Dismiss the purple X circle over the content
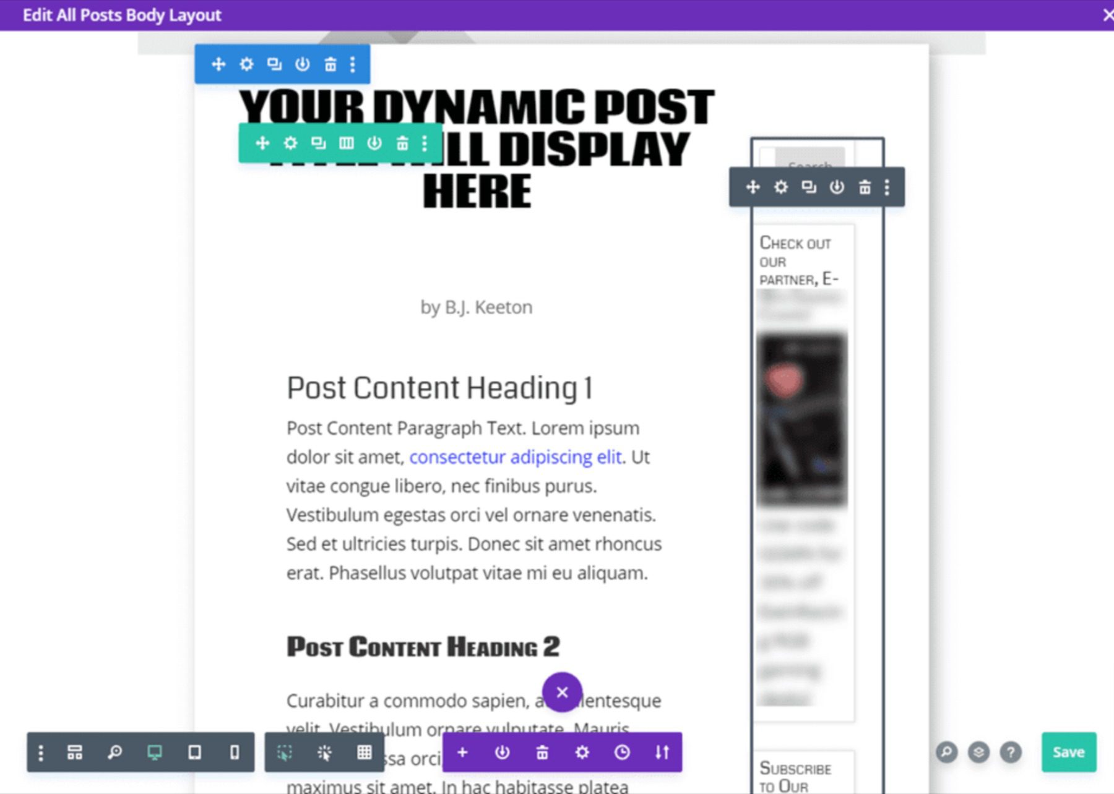1114x794 pixels. [563, 693]
